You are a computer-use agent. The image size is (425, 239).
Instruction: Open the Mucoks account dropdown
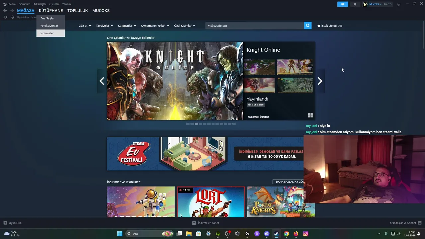click(x=375, y=4)
